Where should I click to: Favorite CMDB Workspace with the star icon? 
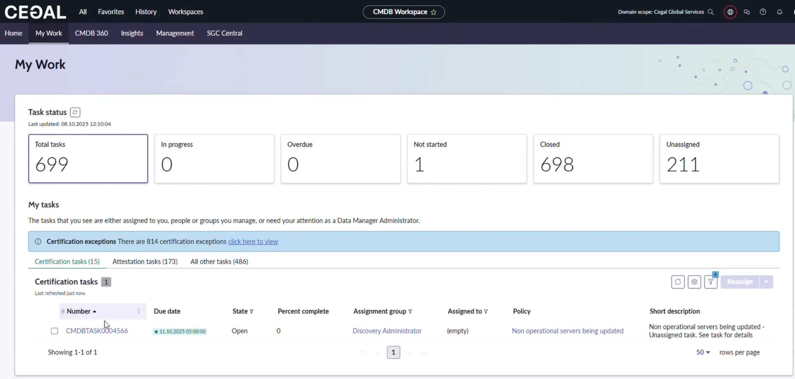click(x=433, y=12)
